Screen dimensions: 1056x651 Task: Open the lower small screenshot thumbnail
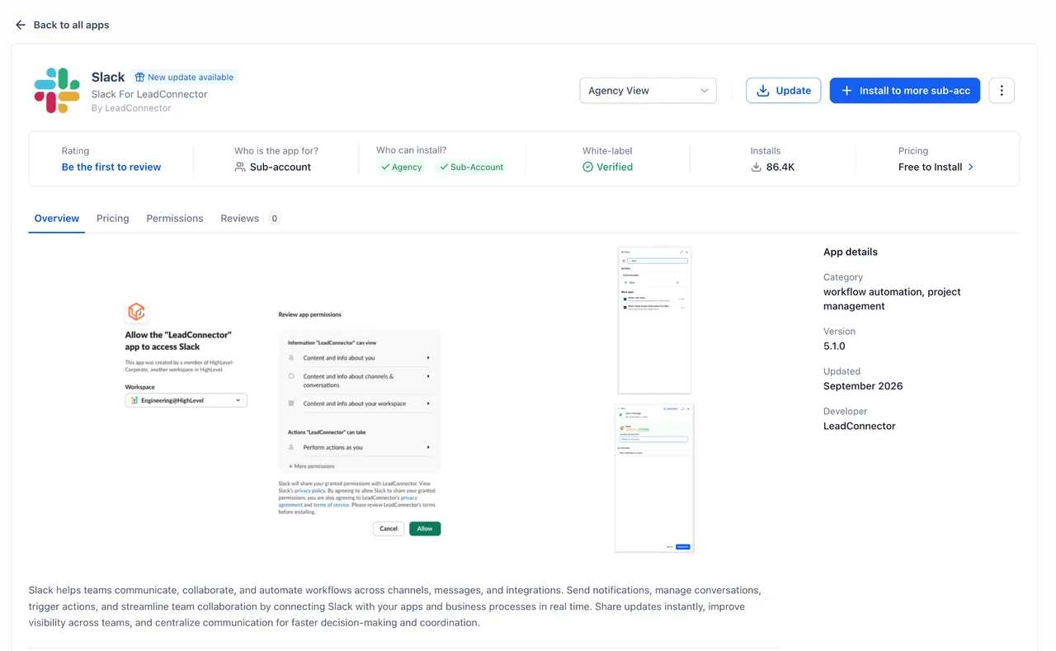654,478
